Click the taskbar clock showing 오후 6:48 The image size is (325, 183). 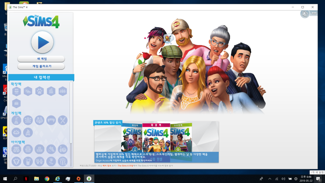(306, 179)
